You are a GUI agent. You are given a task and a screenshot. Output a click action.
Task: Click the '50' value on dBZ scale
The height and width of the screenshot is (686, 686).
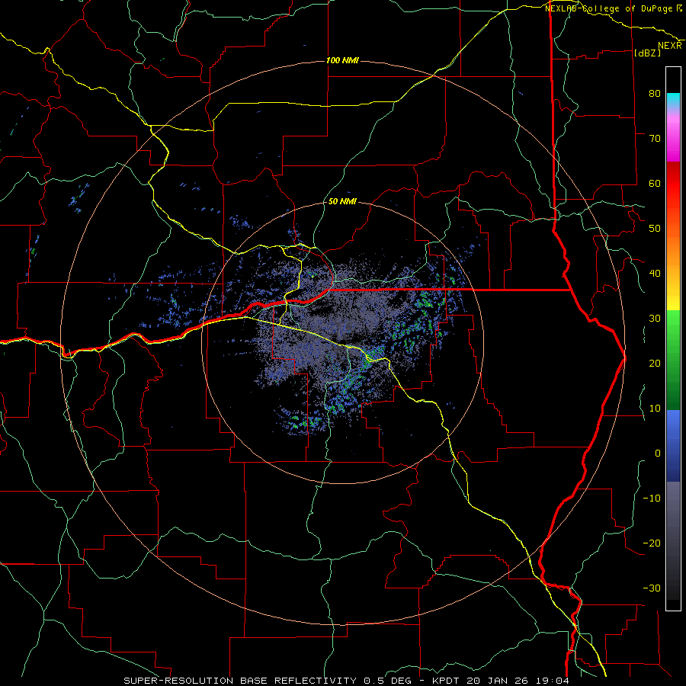click(655, 229)
